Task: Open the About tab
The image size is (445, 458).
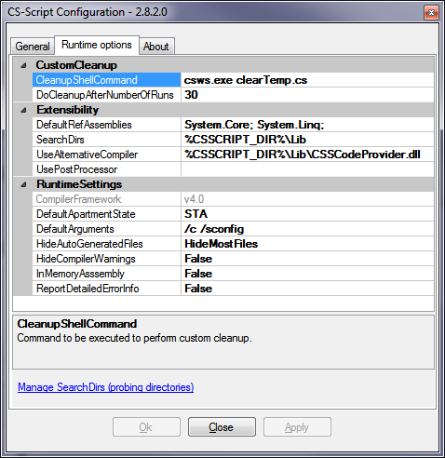Action: point(156,47)
